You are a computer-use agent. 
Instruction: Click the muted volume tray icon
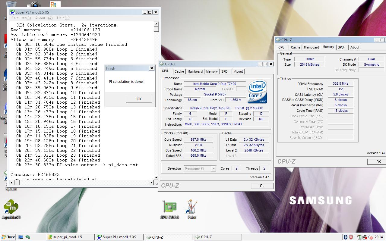tap(370, 237)
